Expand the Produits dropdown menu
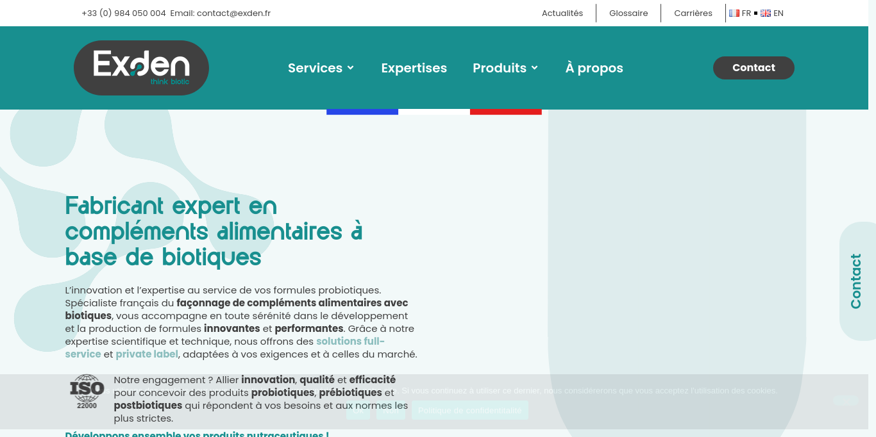876x437 pixels. point(505,68)
